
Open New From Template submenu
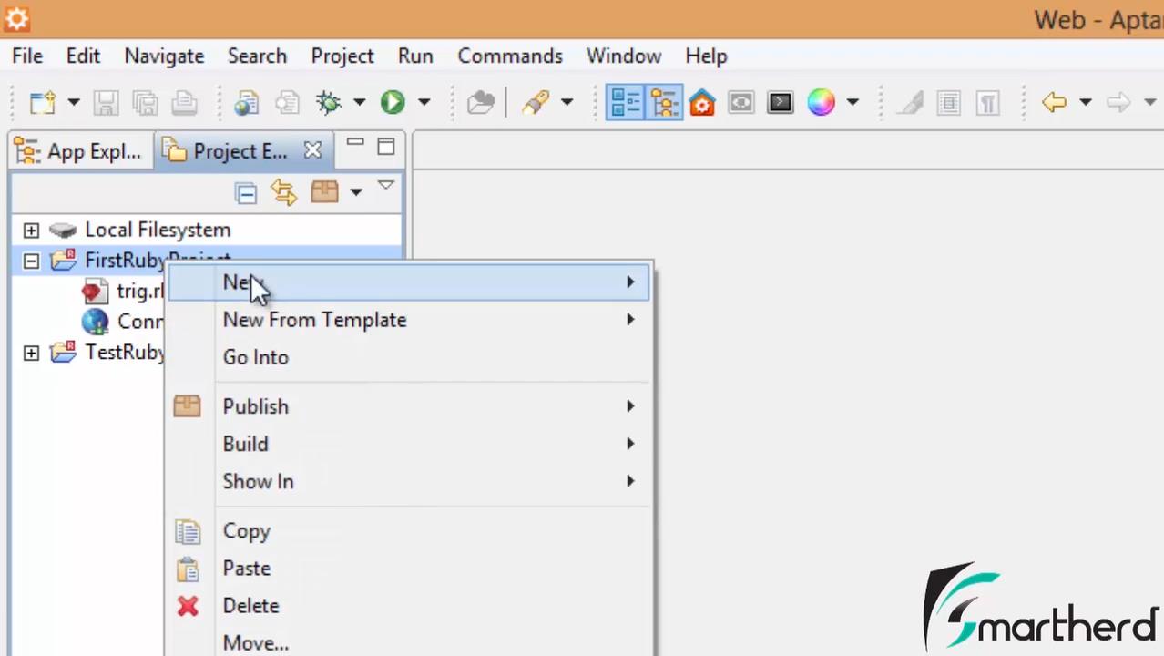point(409,320)
